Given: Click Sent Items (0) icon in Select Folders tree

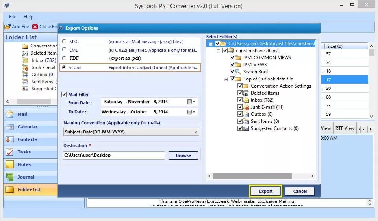Looking at the screenshot, I should (x=246, y=121).
